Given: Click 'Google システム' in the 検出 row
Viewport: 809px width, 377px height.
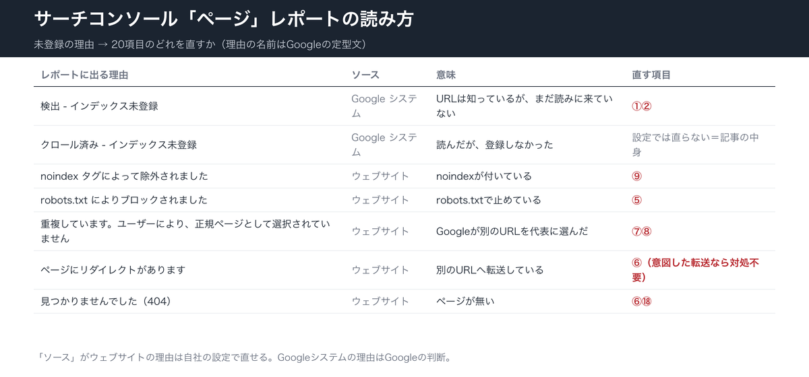Looking at the screenshot, I should pyautogui.click(x=384, y=106).
